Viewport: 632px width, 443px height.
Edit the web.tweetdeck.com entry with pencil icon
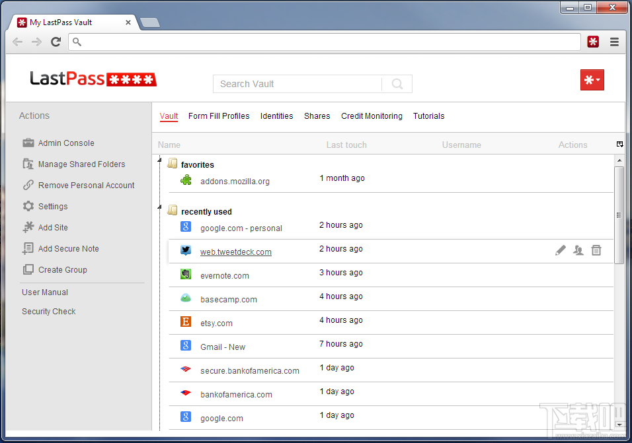tap(560, 250)
